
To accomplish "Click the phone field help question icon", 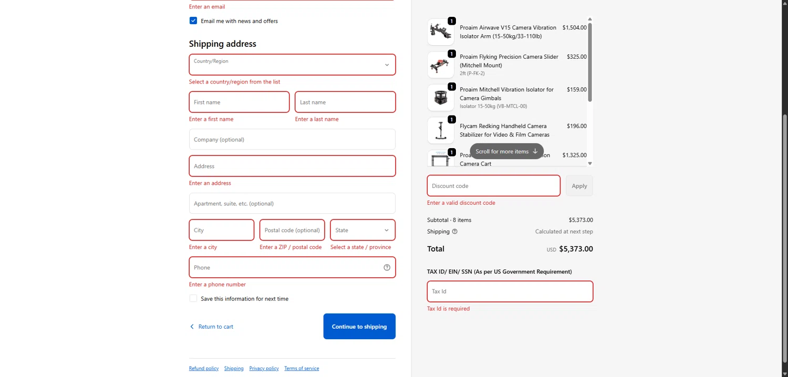I will point(387,267).
